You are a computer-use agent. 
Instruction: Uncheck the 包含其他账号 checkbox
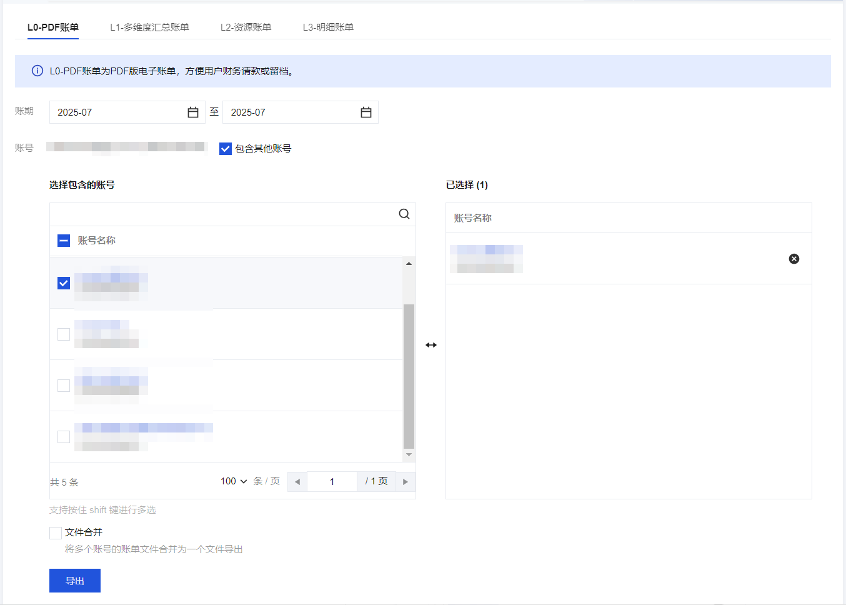[x=226, y=149]
